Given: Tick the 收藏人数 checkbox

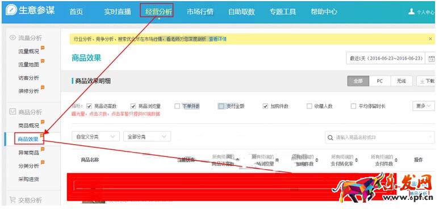Looking at the screenshot, I should click(x=309, y=106).
